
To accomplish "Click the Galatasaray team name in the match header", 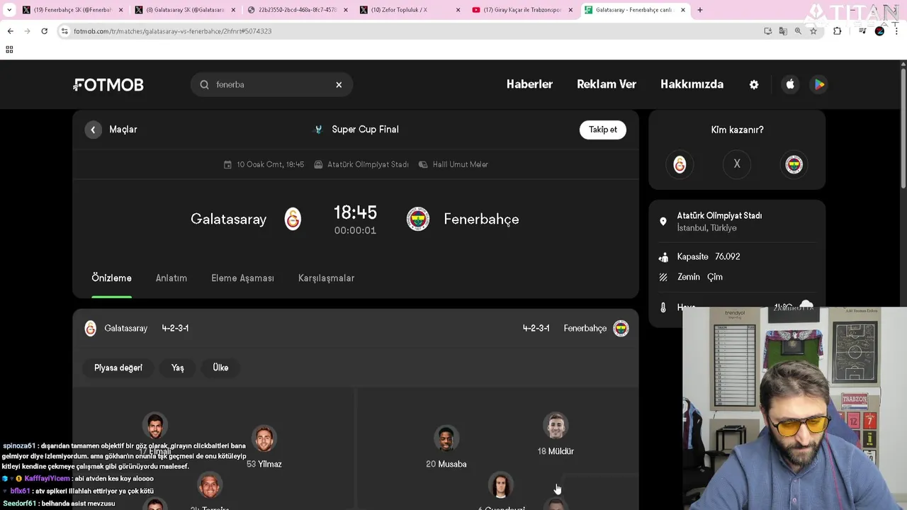I will [228, 220].
